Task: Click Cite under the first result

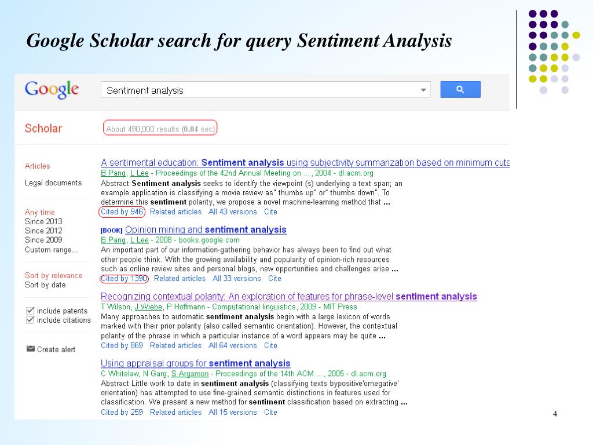Action: tap(270, 212)
